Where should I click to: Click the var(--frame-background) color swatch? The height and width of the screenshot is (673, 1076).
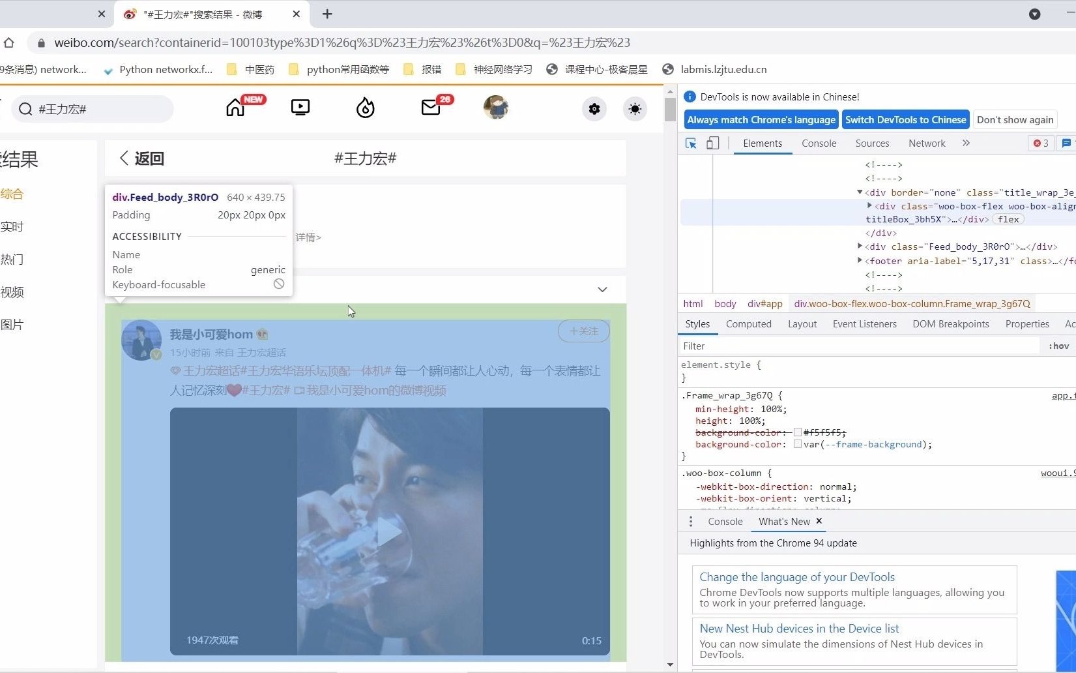coord(798,444)
